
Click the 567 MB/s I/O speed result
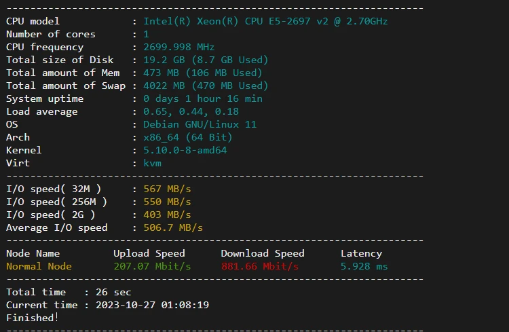point(167,189)
